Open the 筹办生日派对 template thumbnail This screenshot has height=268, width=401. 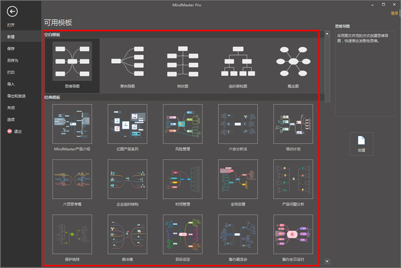click(x=293, y=234)
